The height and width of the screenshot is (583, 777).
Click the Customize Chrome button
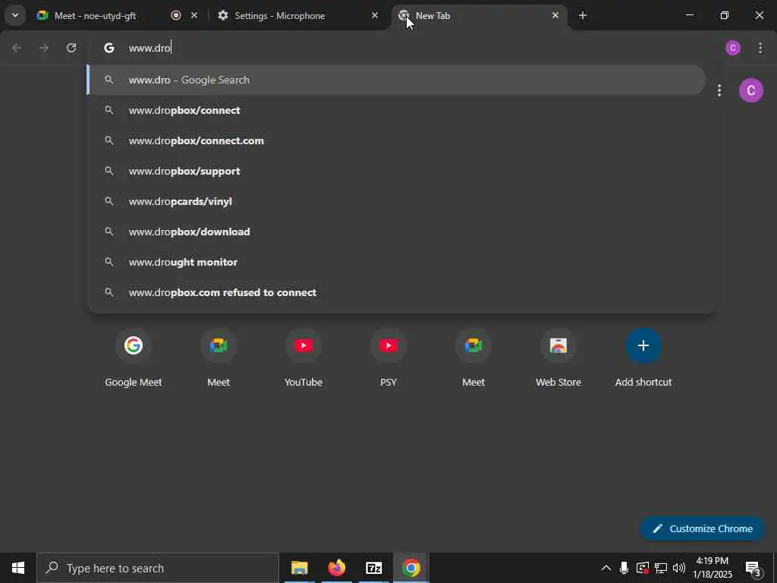coord(702,528)
